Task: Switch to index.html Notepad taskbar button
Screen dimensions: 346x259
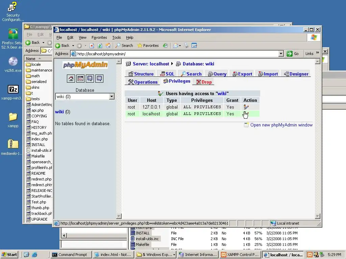Action: pos(113,255)
